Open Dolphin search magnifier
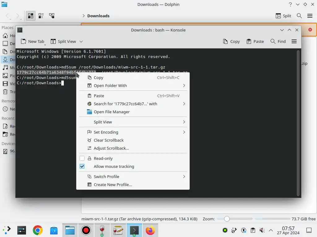Screen dimensions: 317x237 pos(299,16)
